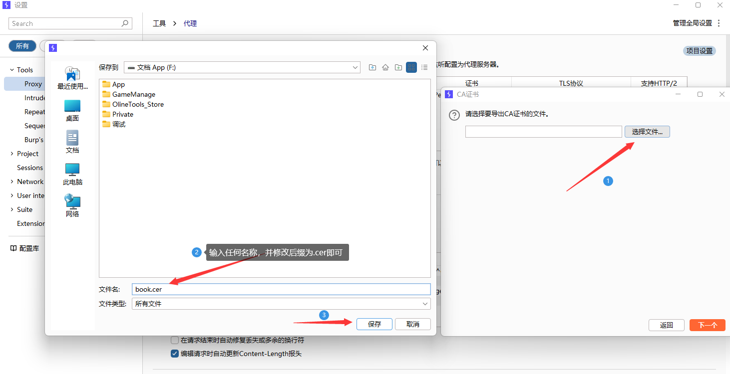Create a new folder via toolbar icon

(x=398, y=67)
